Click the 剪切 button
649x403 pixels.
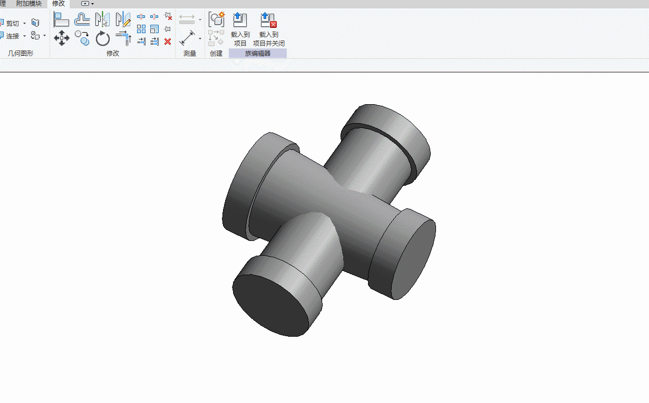pos(9,23)
